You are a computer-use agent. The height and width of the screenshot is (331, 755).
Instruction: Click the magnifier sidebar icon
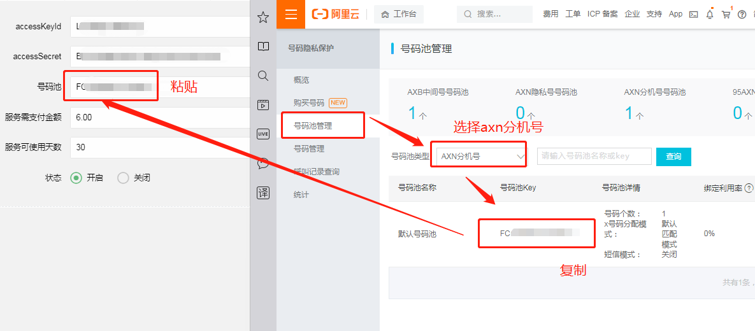click(263, 76)
